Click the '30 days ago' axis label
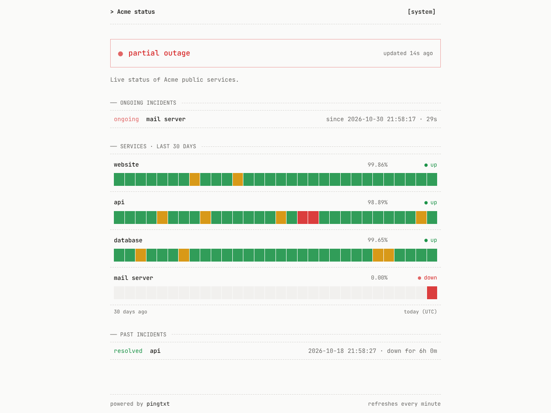This screenshot has height=413, width=551. pos(130,312)
